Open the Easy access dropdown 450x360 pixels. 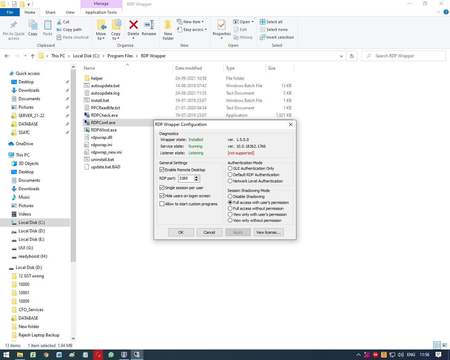(x=192, y=30)
